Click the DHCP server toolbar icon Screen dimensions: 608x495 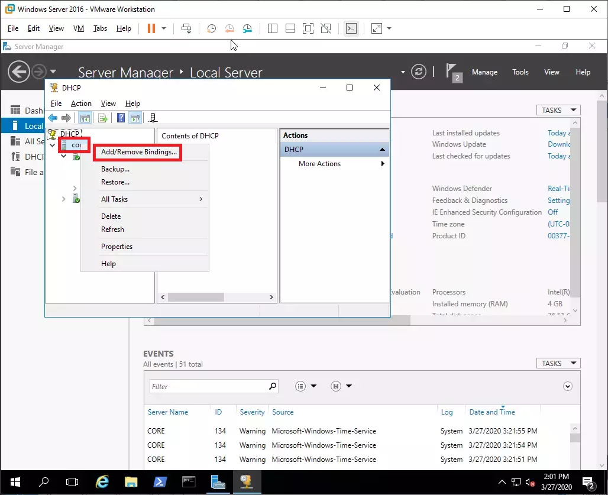pyautogui.click(x=153, y=118)
